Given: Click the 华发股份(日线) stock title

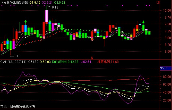Looking at the screenshot, I should click(11, 2).
